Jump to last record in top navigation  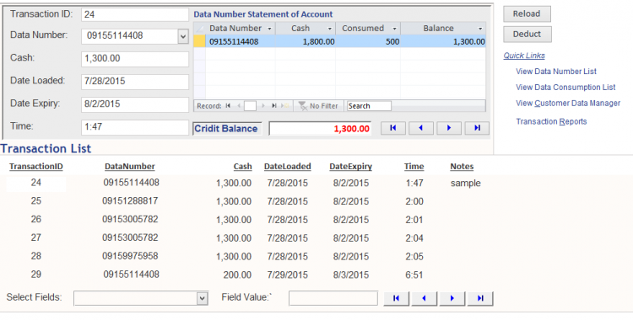pos(477,128)
